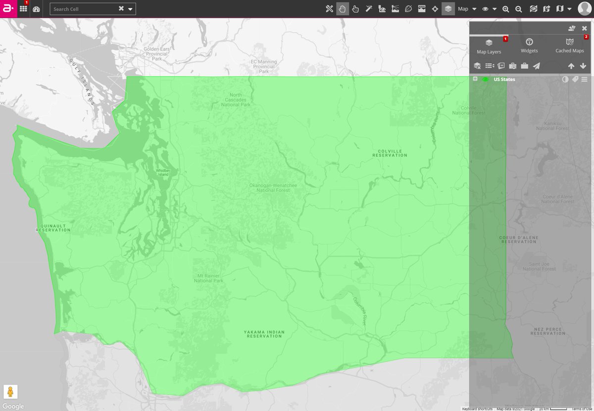
Task: Zoom out of the map
Action: 518,9
